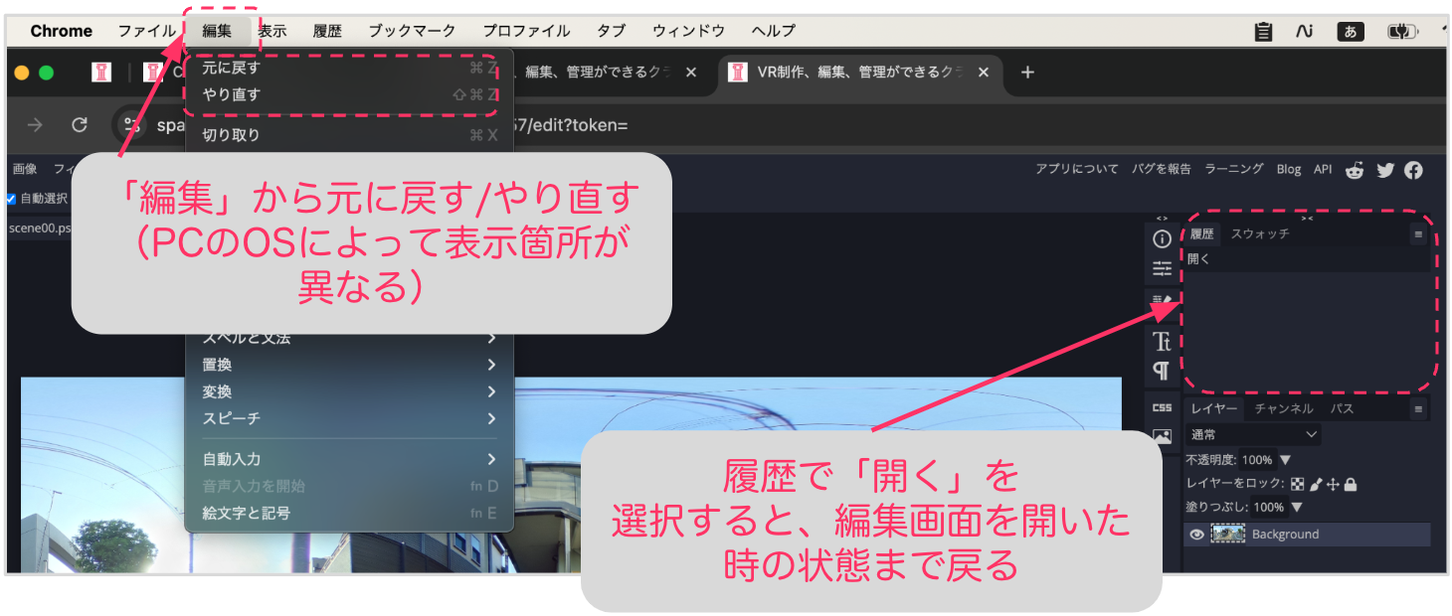Open the ファイル menu in menu bar
This screenshot has width=1452, height=616.
(147, 31)
